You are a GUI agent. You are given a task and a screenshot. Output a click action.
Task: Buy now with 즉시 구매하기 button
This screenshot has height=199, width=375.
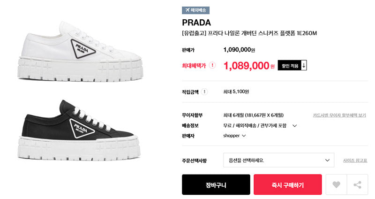point(288,184)
